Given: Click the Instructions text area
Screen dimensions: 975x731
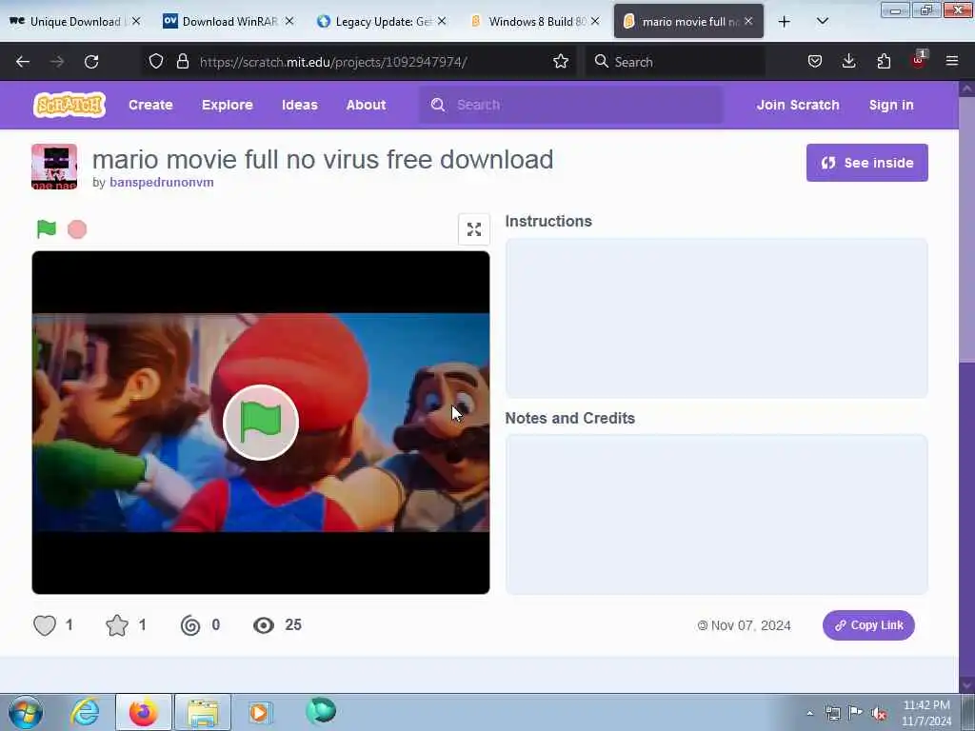Looking at the screenshot, I should pos(716,318).
